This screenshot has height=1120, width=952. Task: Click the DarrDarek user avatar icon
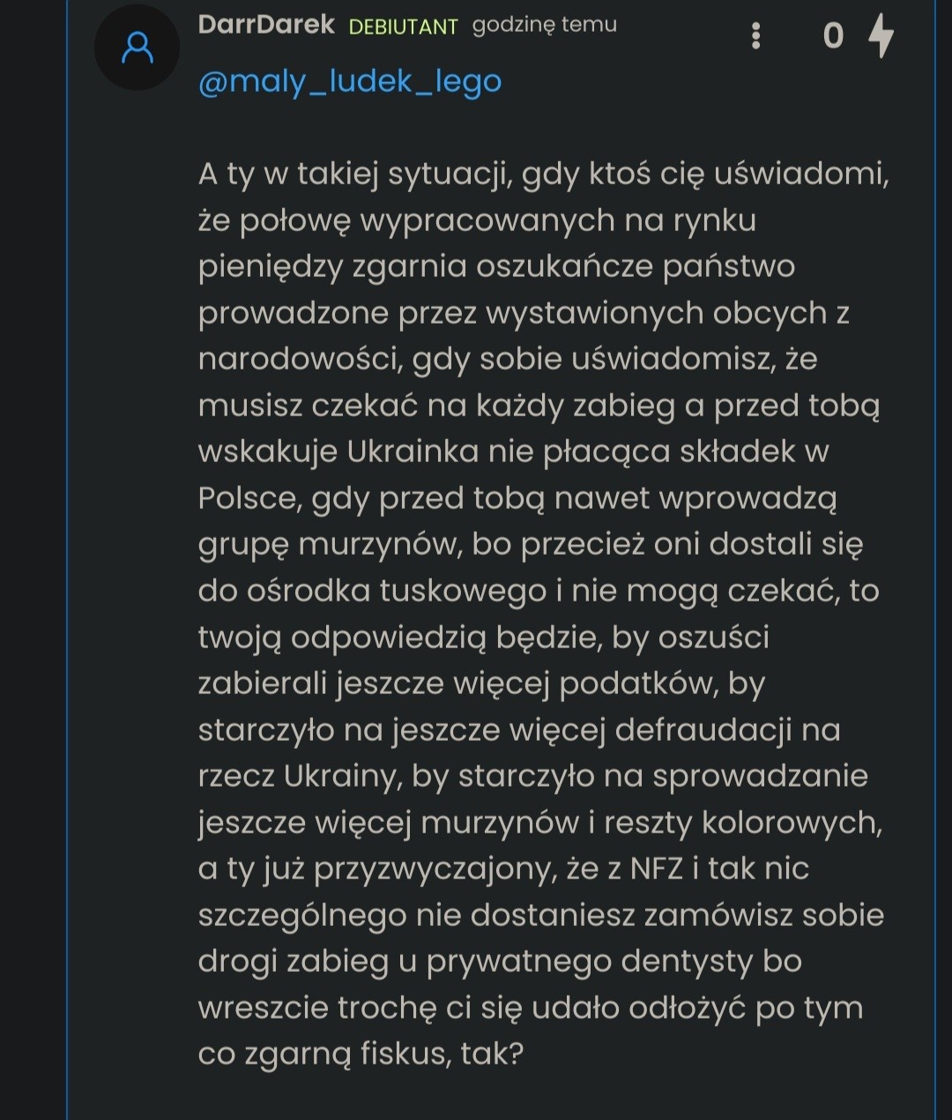click(x=137, y=48)
